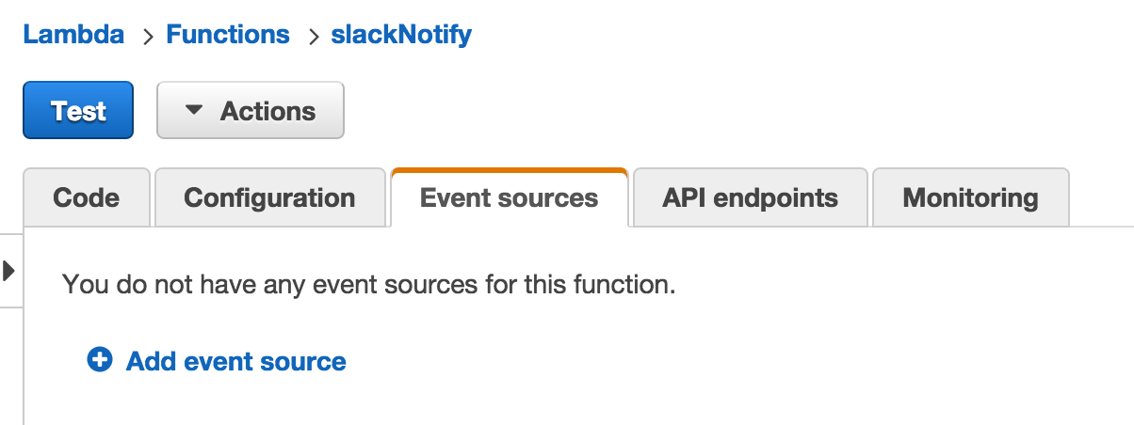The image size is (1134, 425).
Task: Open the Configuration tab
Action: point(269,198)
